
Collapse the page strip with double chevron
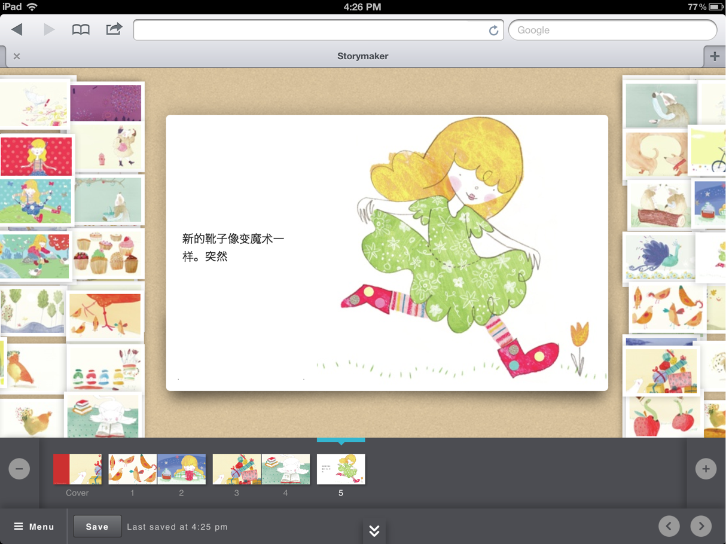(374, 531)
